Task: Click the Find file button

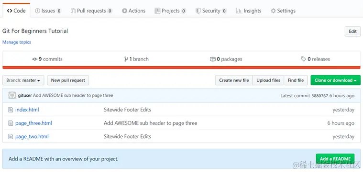Action: [296, 80]
